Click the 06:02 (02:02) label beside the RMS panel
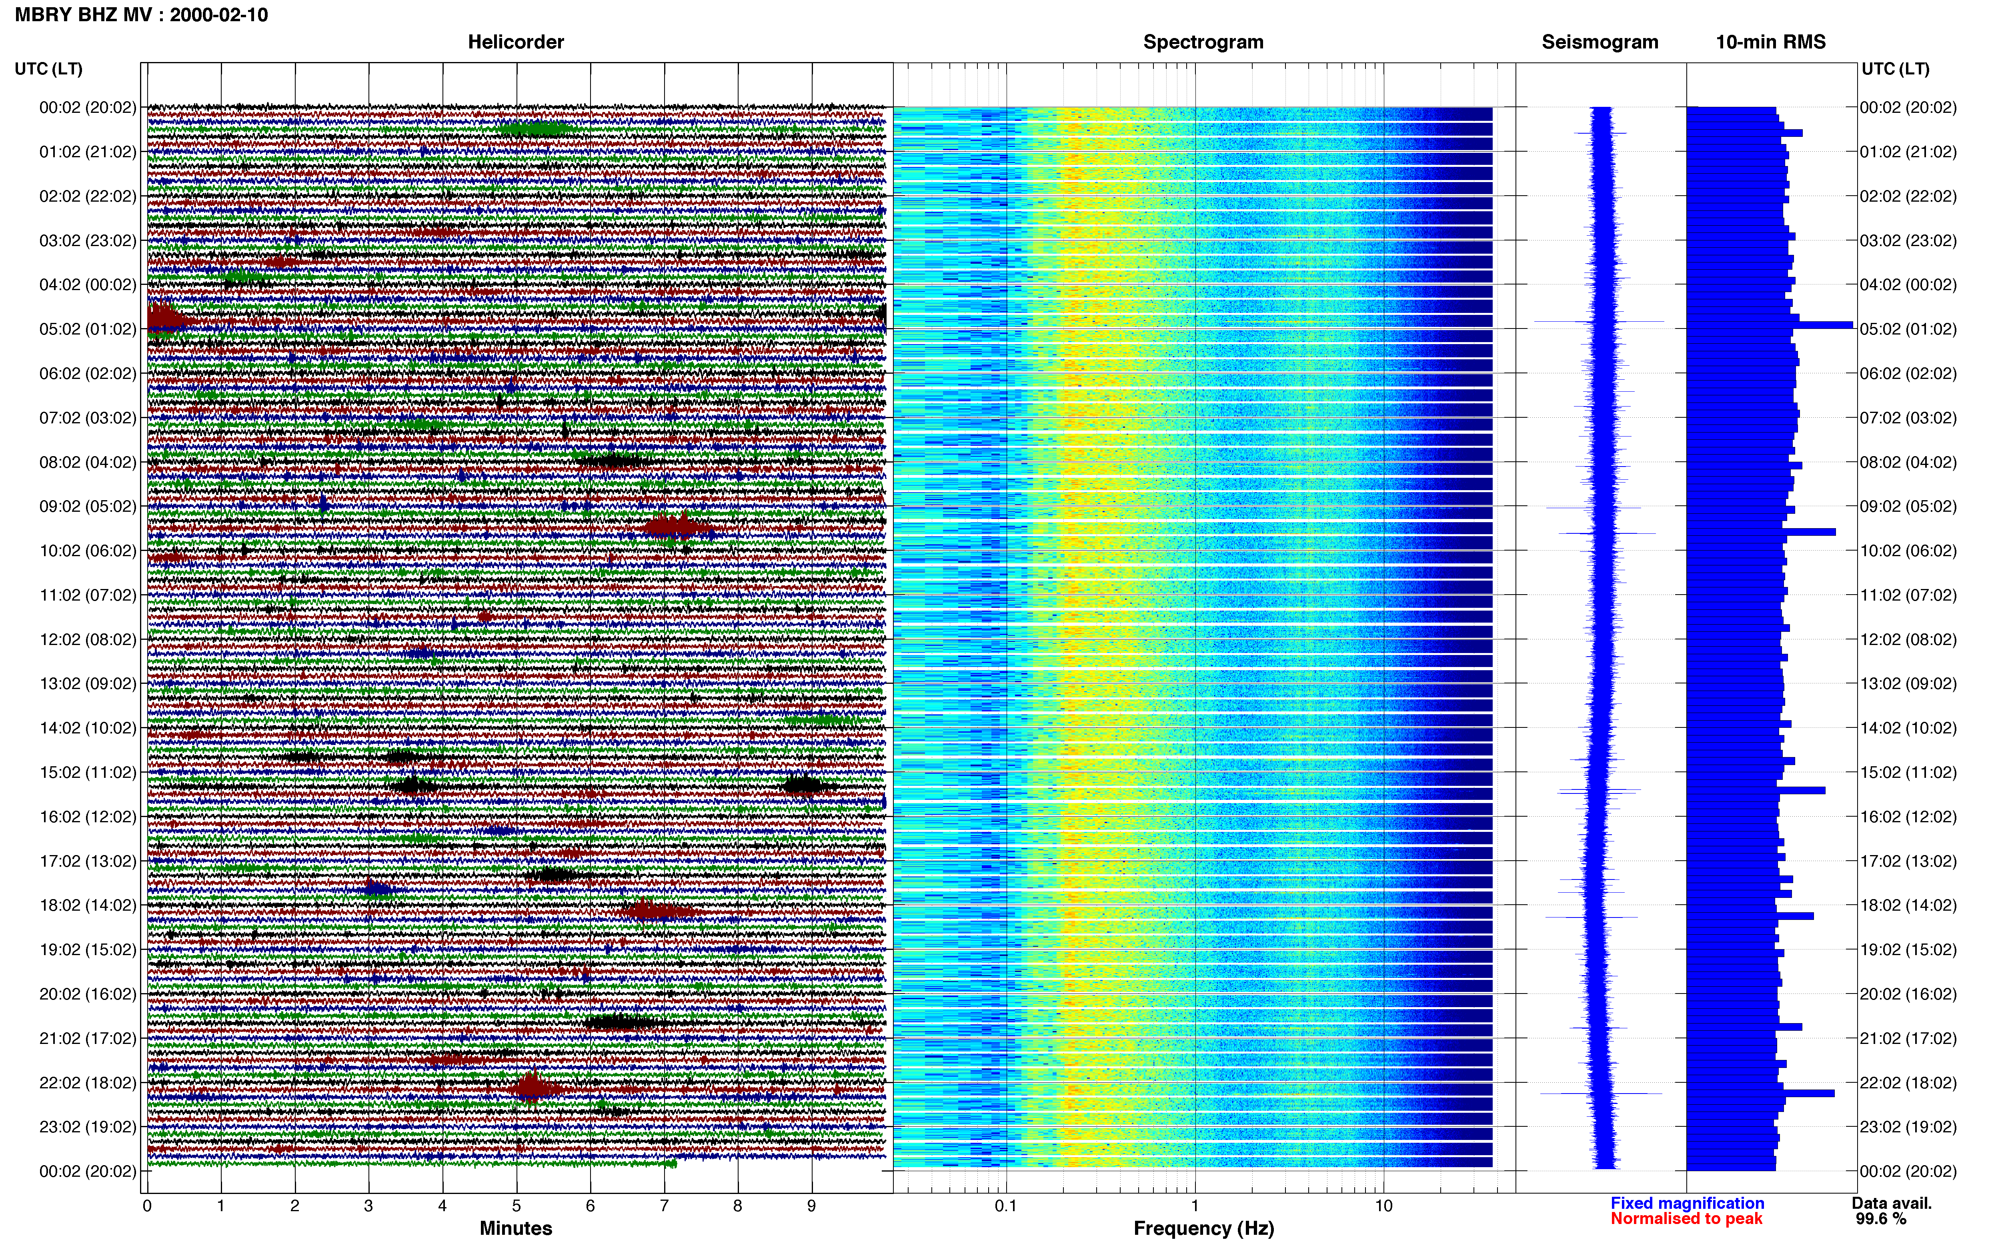Image resolution: width=2008 pixels, height=1256 pixels. [x=1908, y=374]
